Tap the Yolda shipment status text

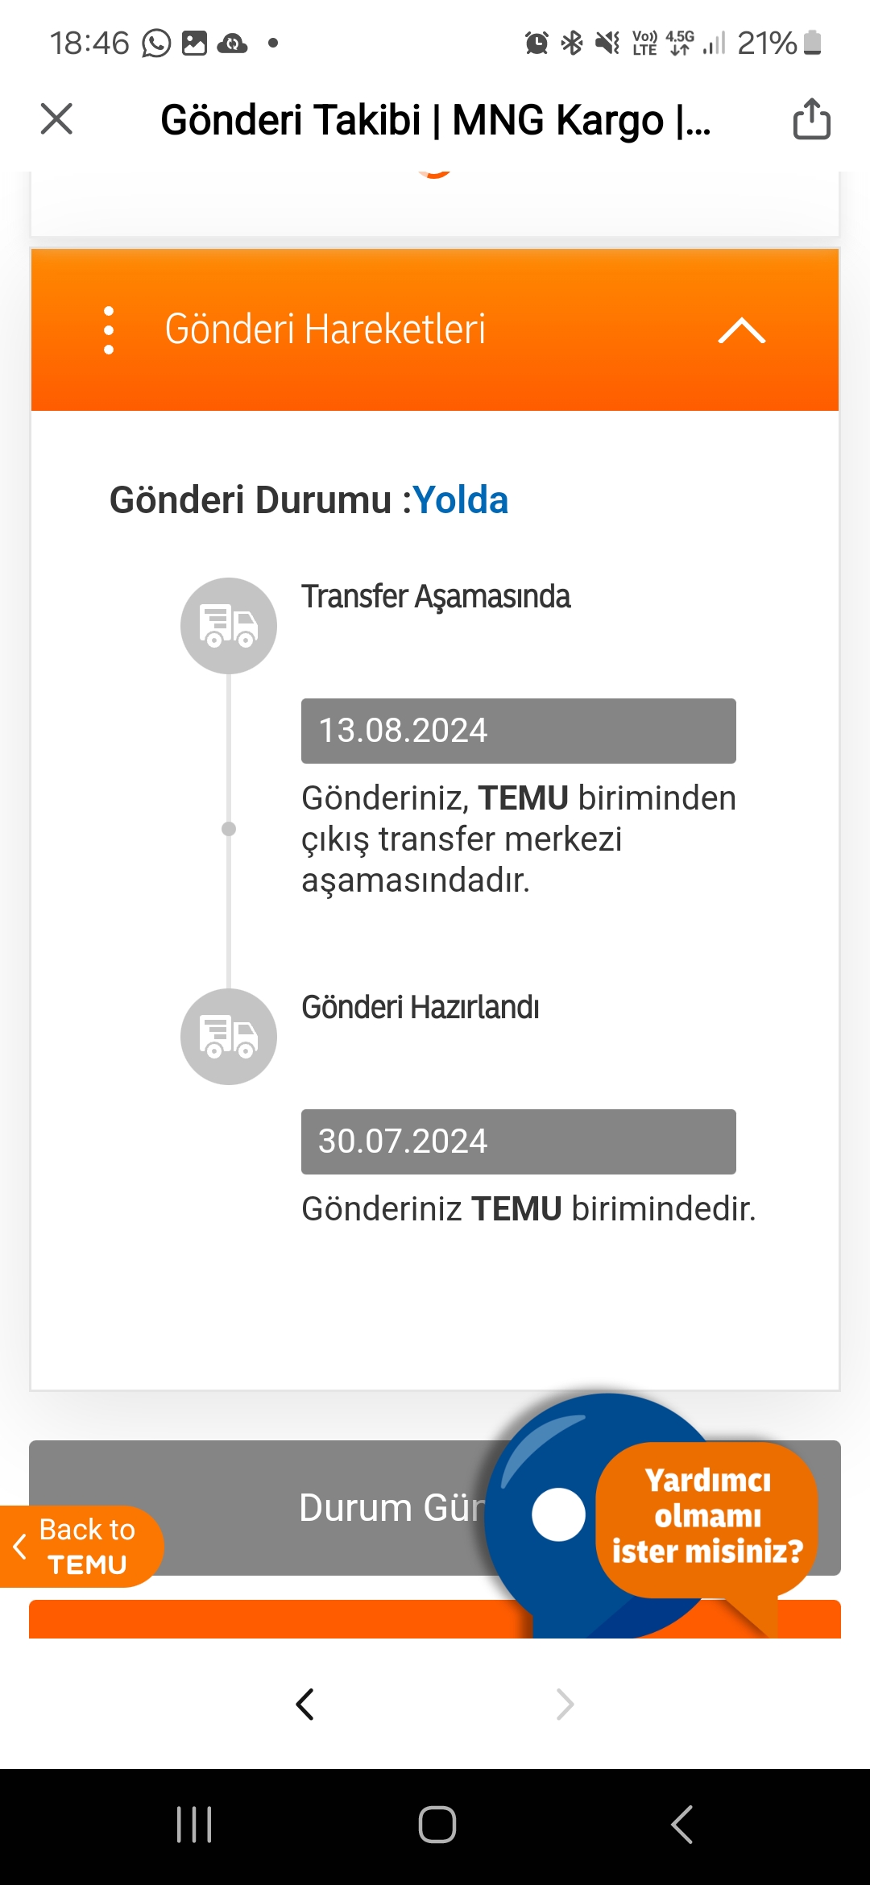click(x=461, y=500)
